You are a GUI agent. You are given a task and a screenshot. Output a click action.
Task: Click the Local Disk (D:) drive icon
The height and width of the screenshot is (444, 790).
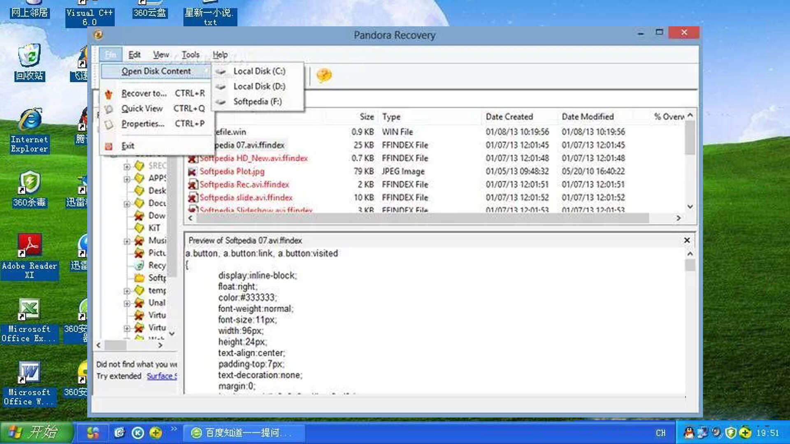coord(221,87)
